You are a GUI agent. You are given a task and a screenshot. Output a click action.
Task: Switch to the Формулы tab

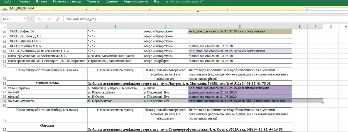pyautogui.click(x=94, y=2)
